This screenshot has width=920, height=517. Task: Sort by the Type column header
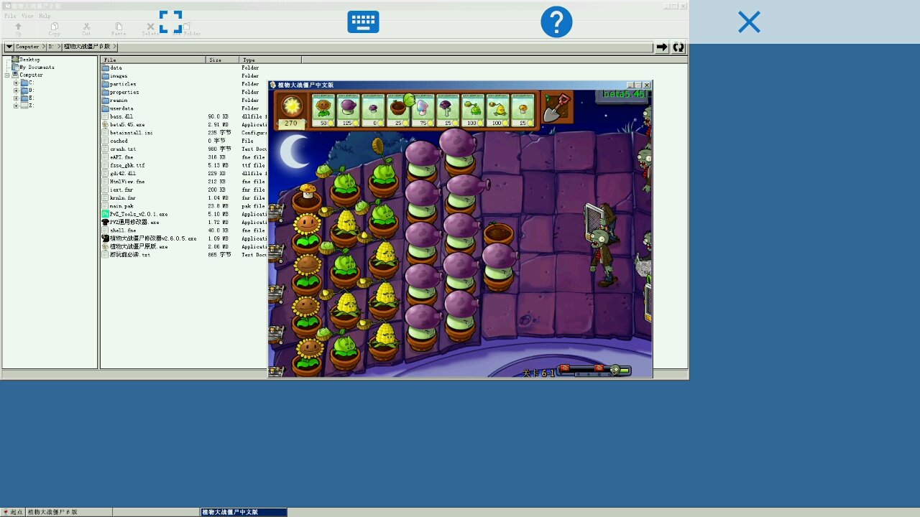pos(270,60)
